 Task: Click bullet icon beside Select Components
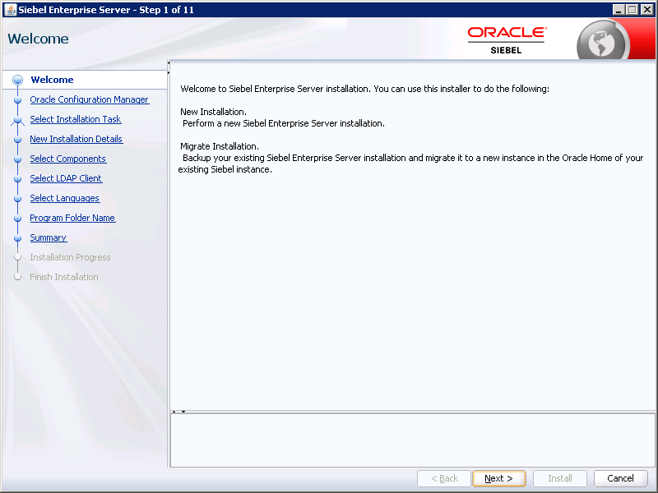click(17, 159)
